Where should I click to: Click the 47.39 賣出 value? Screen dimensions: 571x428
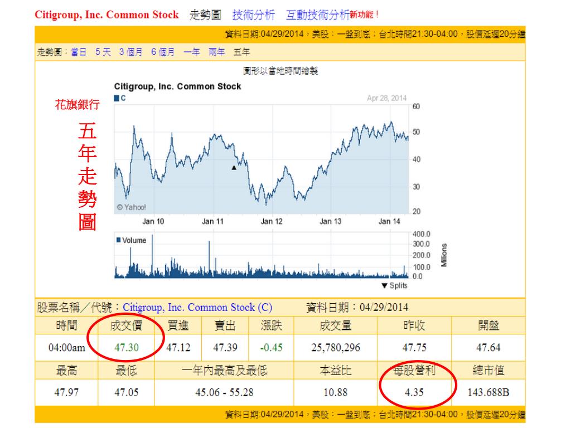(225, 348)
